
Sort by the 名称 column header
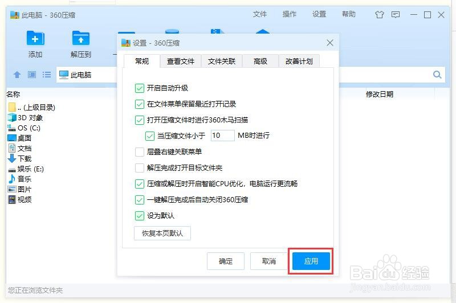pyautogui.click(x=13, y=94)
